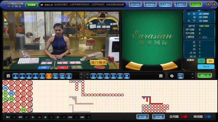Select bull table N91
This screenshot has height=122, width=218.
(180, 76)
